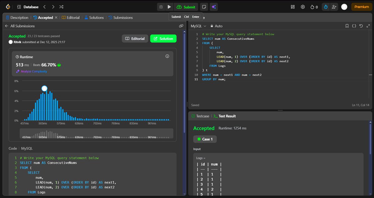
Task: Click the highlighted marker on runtime chart
Action: (x=44, y=89)
